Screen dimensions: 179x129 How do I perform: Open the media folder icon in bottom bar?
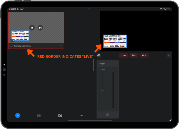point(39,115)
